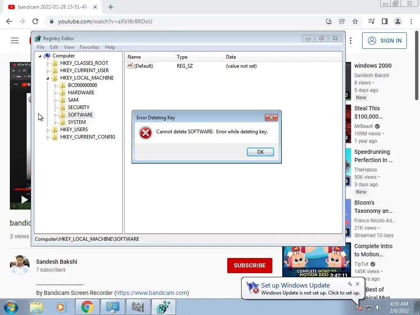The height and width of the screenshot is (315, 420).
Task: Open the bandicam.com link
Action: (152, 293)
